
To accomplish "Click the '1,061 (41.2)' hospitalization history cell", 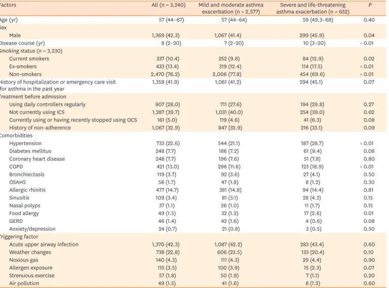I will tap(228, 82).
